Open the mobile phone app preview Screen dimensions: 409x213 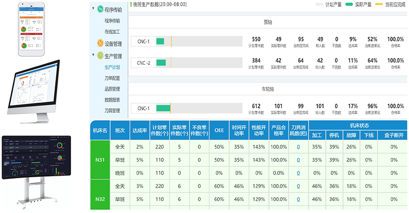[37, 29]
